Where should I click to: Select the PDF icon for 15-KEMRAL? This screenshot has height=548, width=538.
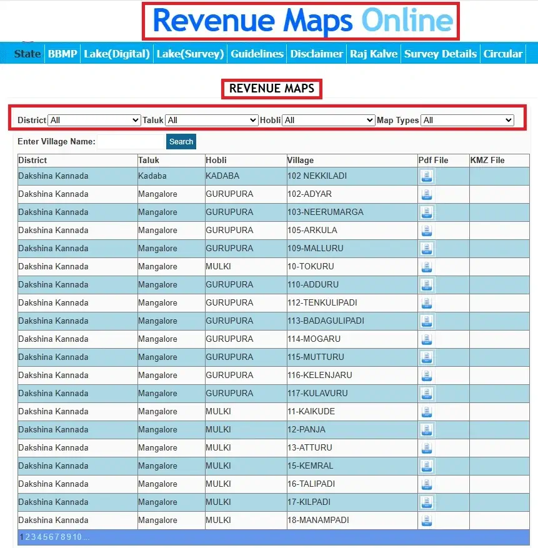[x=427, y=466]
